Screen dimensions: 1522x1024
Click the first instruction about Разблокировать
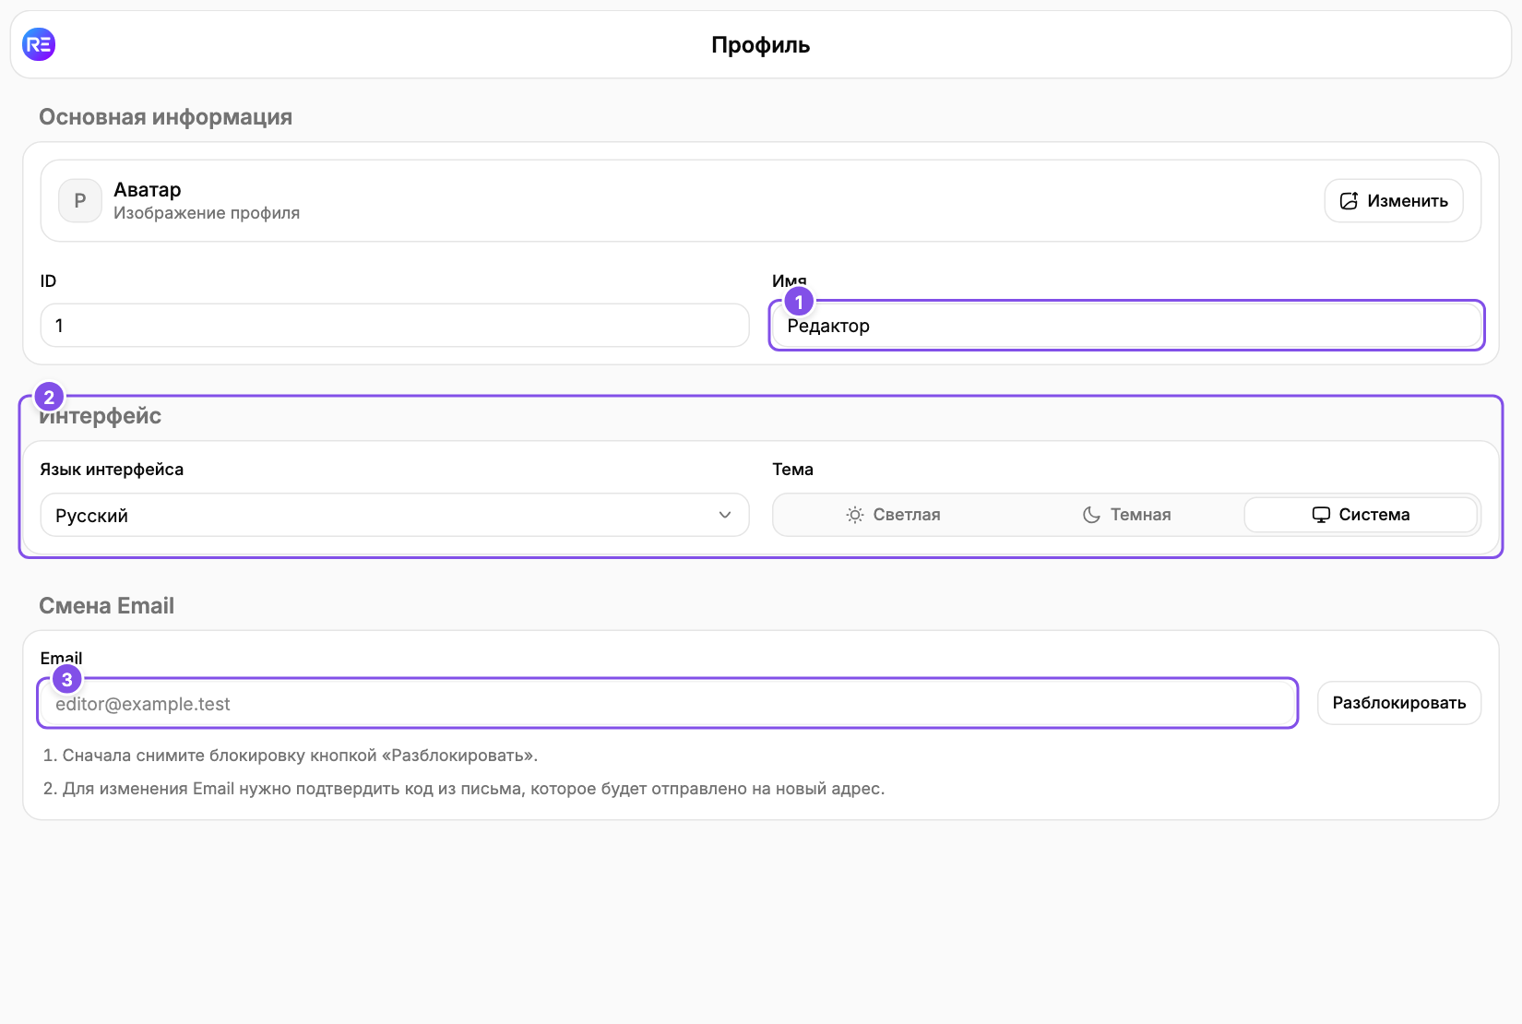tap(291, 756)
